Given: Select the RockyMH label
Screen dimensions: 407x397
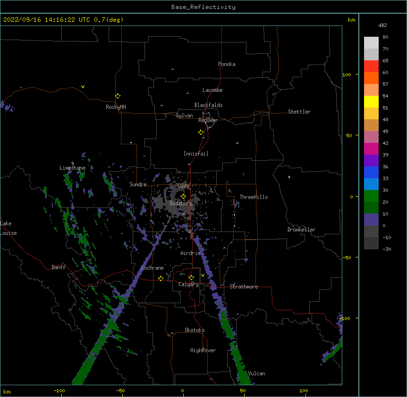Looking at the screenshot, I should [x=116, y=107].
